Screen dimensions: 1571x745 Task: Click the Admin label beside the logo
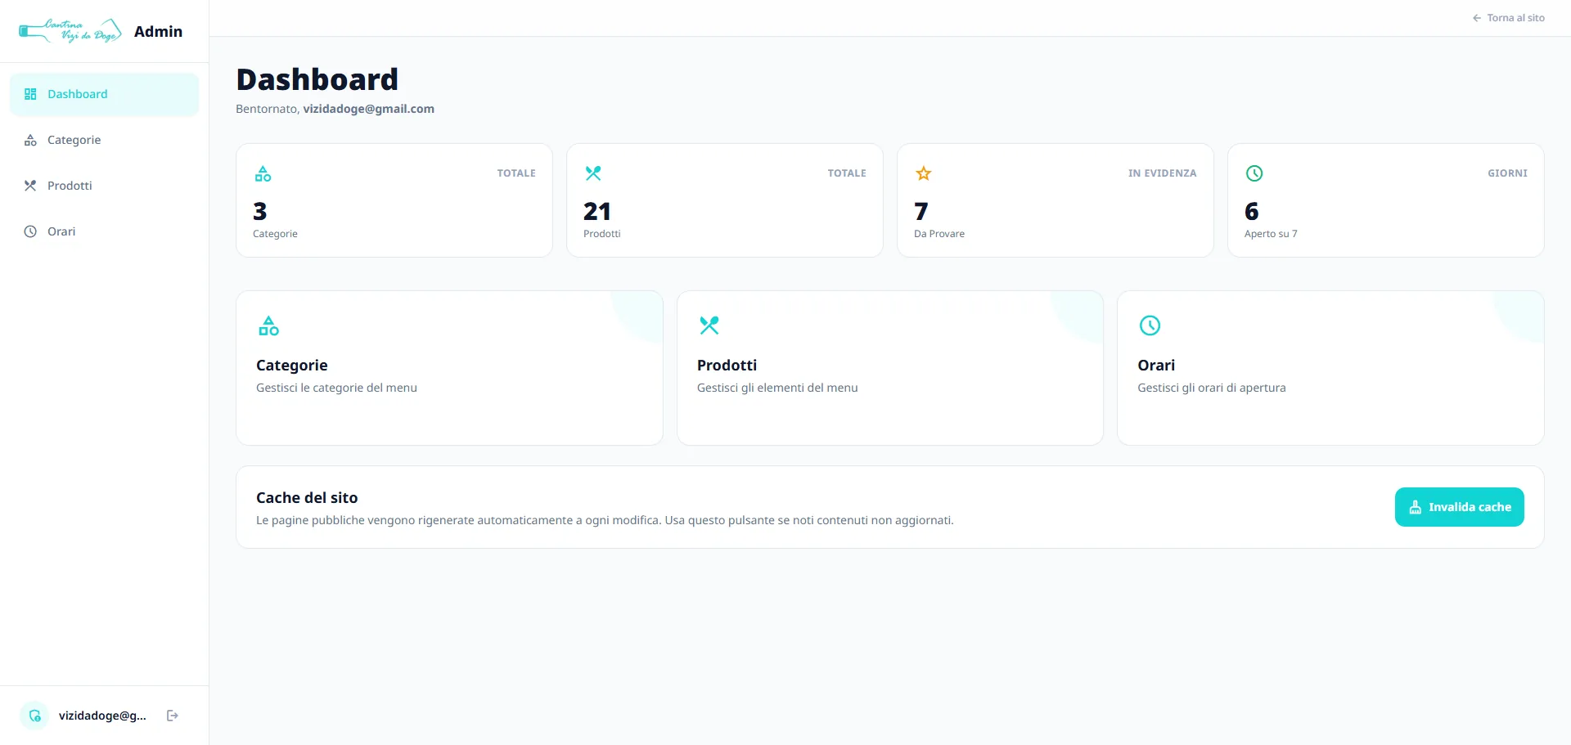tap(158, 31)
